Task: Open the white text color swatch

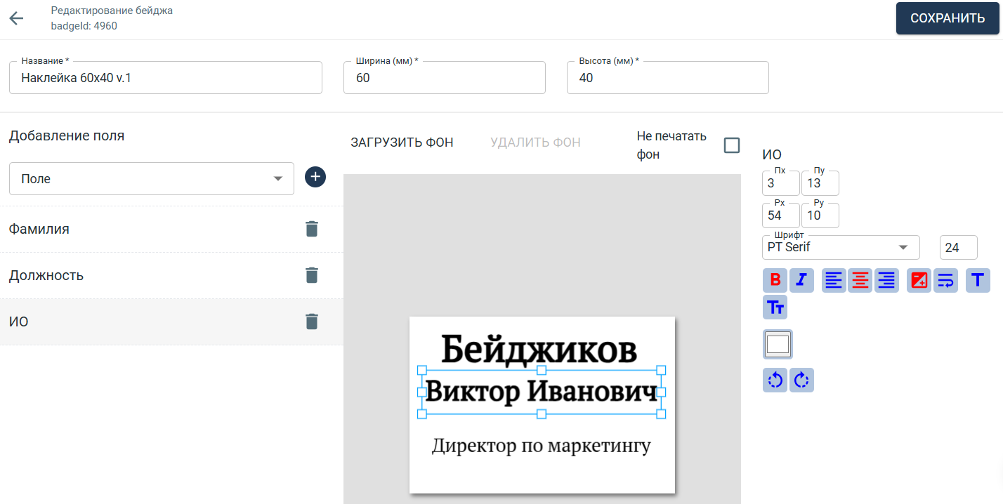Action: [778, 344]
